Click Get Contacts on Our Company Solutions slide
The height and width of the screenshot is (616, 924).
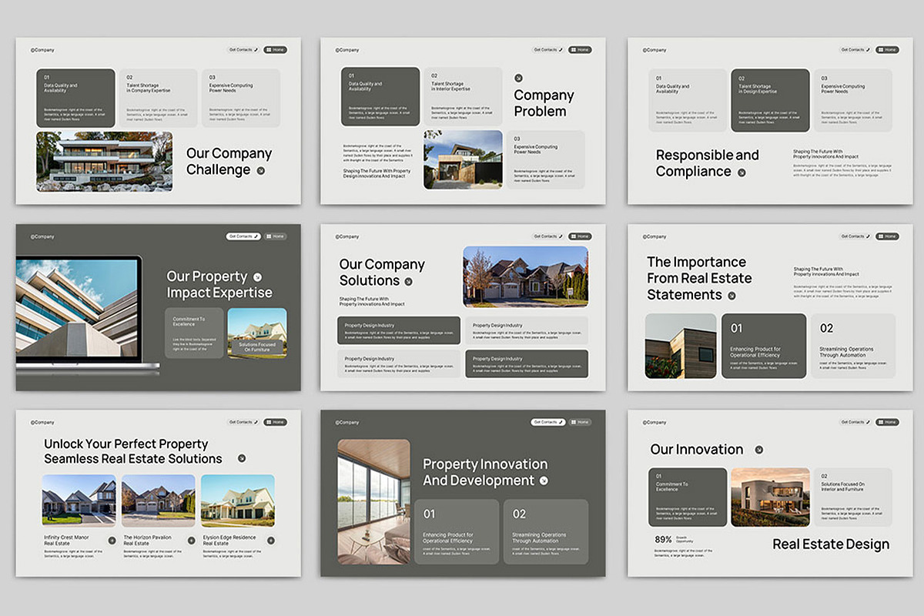(548, 236)
